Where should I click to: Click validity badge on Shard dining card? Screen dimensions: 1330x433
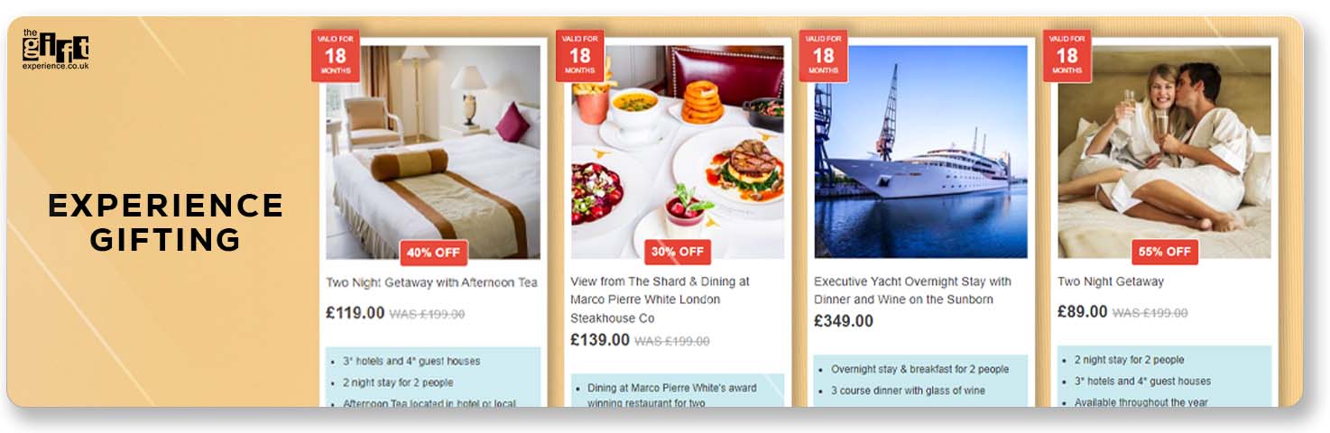pyautogui.click(x=579, y=56)
